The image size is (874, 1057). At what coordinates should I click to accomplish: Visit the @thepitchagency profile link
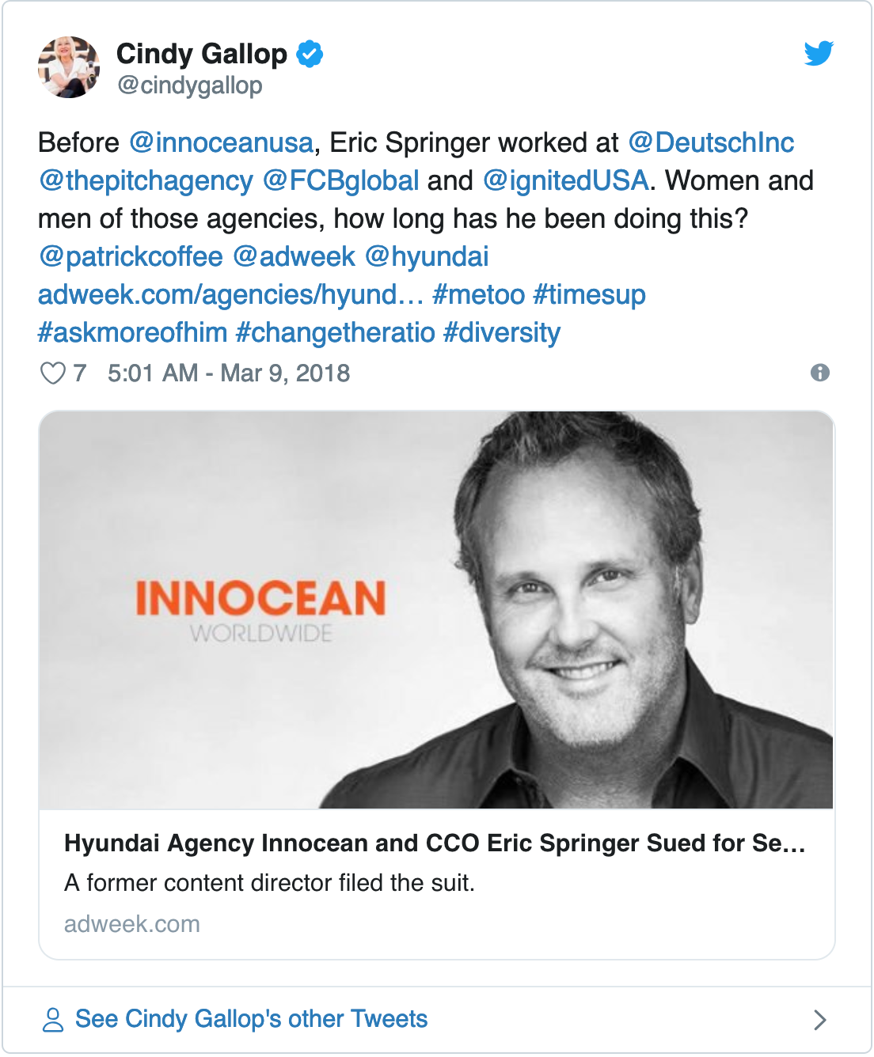click(x=146, y=180)
